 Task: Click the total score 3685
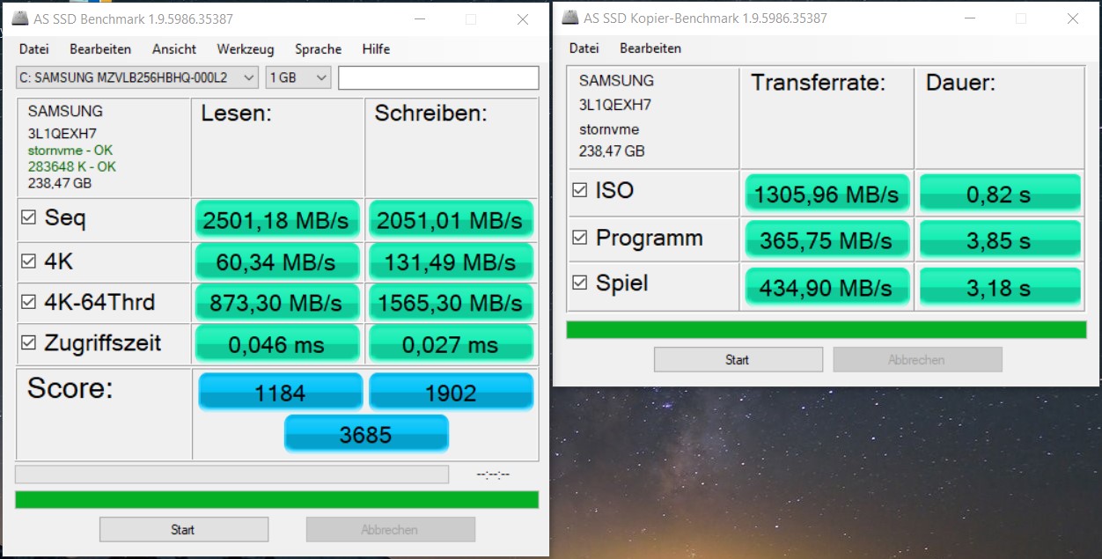(x=366, y=434)
